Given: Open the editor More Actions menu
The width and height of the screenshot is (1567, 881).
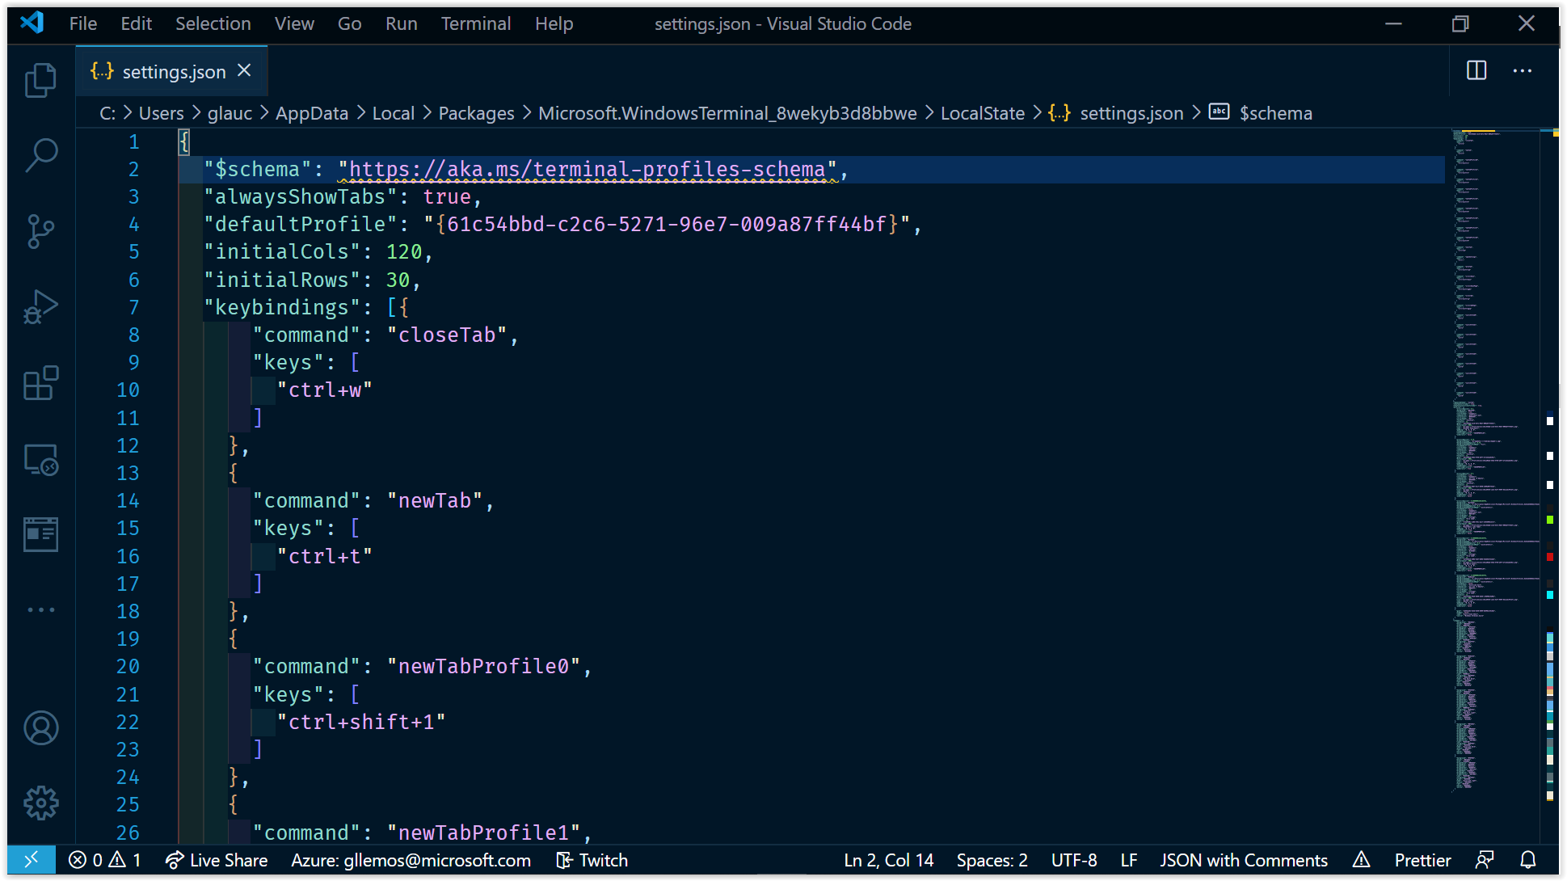Looking at the screenshot, I should (x=1523, y=71).
